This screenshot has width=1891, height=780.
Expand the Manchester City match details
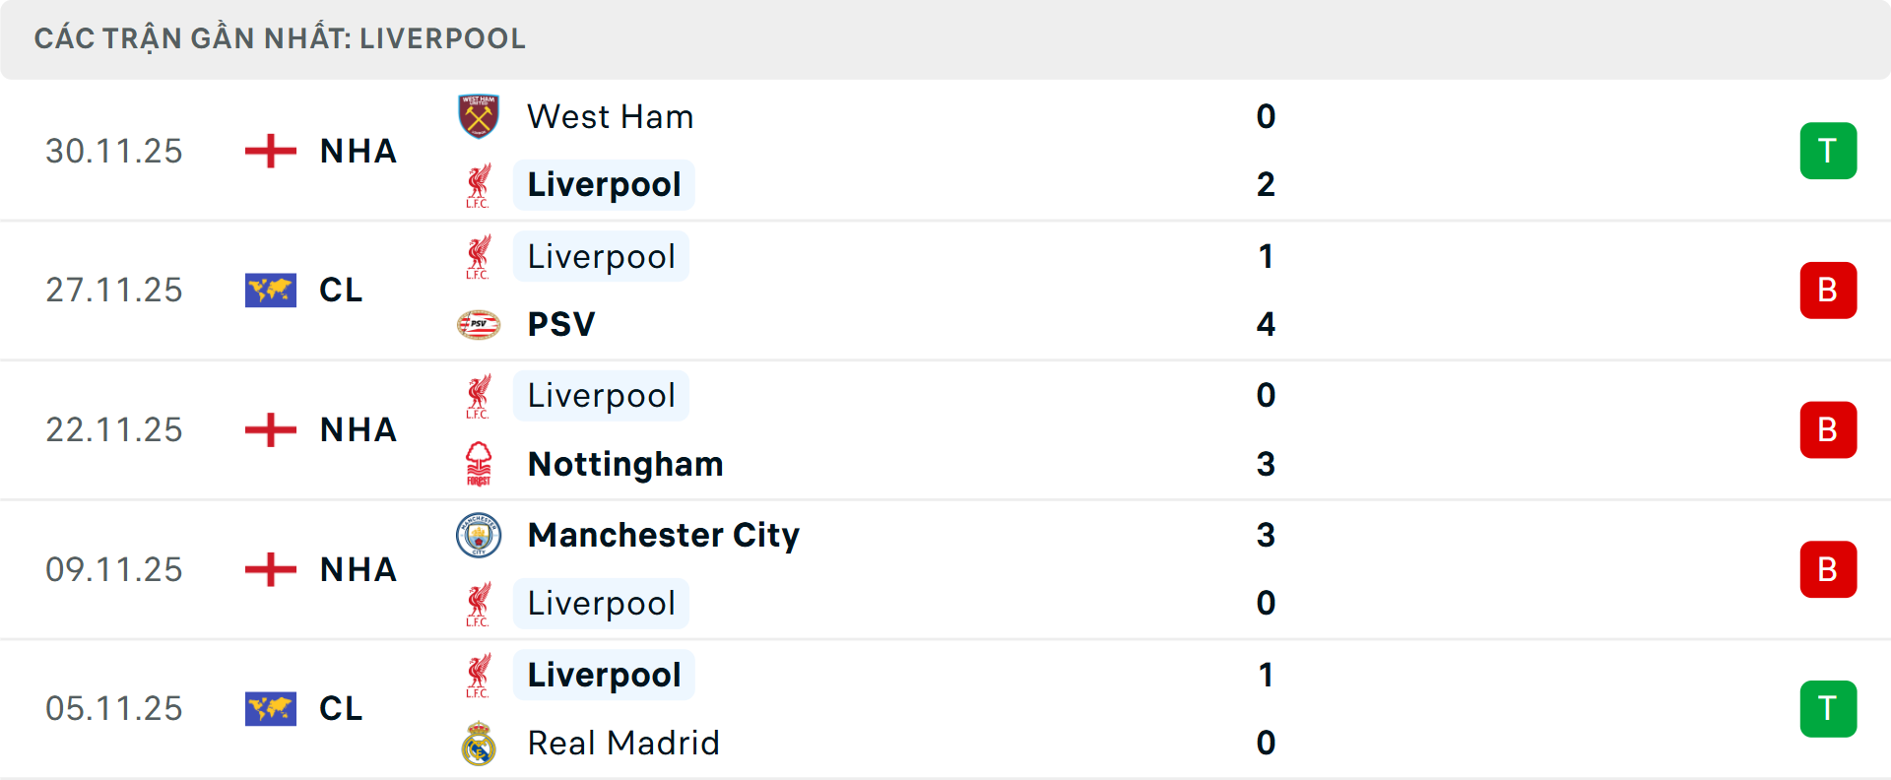coord(945,568)
